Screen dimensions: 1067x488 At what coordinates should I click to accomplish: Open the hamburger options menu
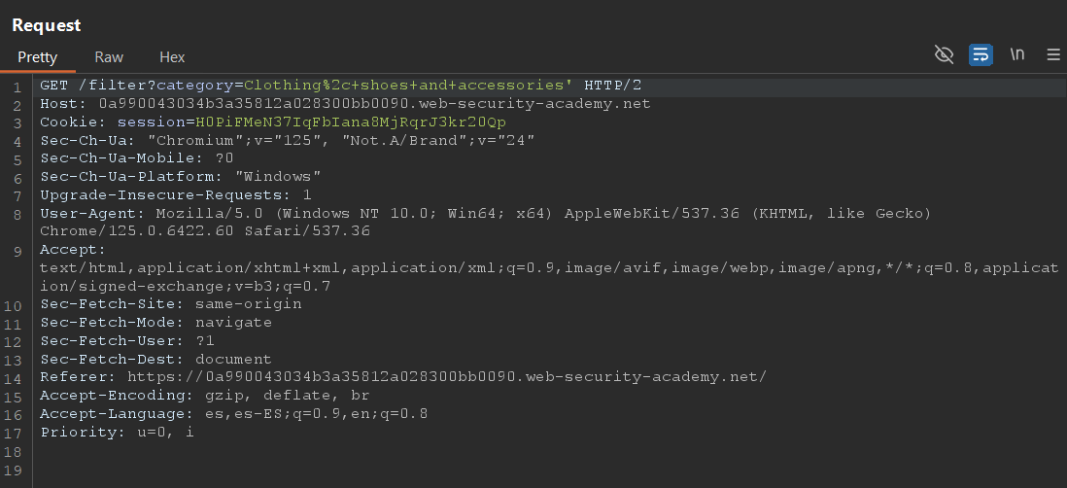tap(1052, 54)
